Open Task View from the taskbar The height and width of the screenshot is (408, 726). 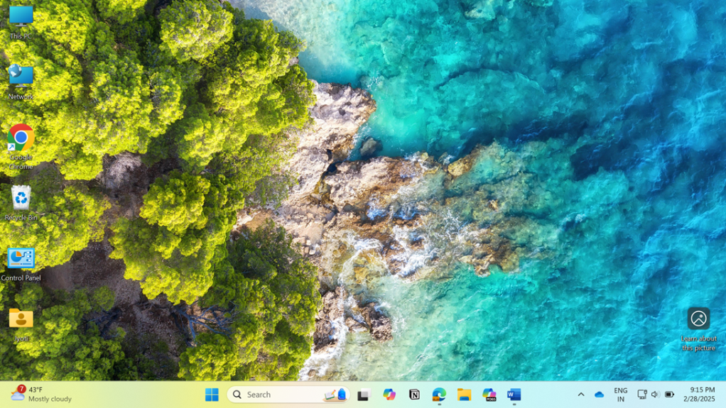[364, 395]
